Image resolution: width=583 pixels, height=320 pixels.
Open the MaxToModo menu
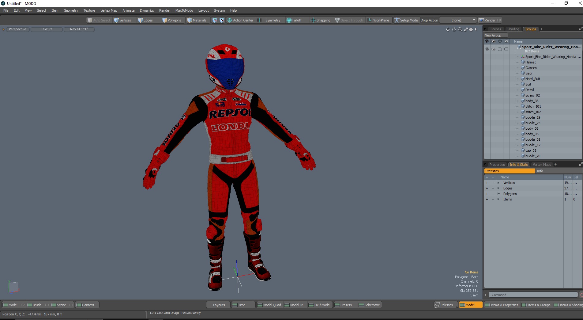coord(184,10)
